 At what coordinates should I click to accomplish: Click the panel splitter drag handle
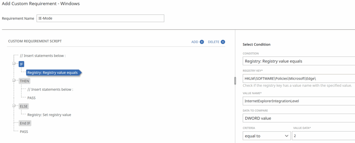pyautogui.click(x=235, y=80)
